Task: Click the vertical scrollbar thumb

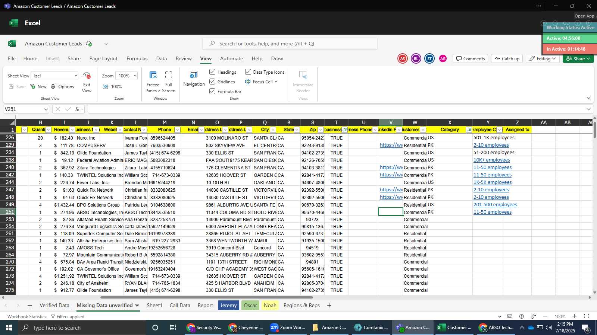Action: pyautogui.click(x=594, y=130)
